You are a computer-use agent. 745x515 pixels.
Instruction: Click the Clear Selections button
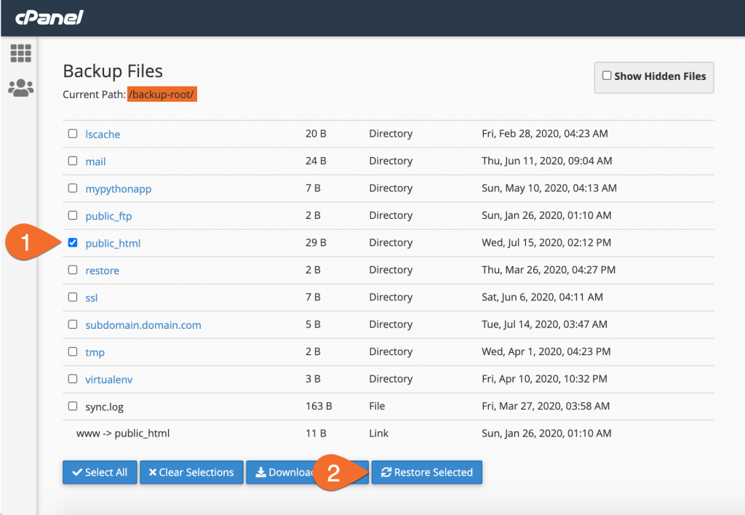[191, 472]
